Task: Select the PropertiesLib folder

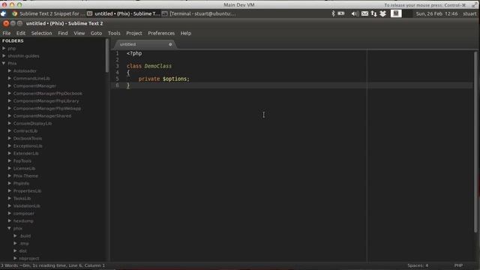Action: pos(27,190)
